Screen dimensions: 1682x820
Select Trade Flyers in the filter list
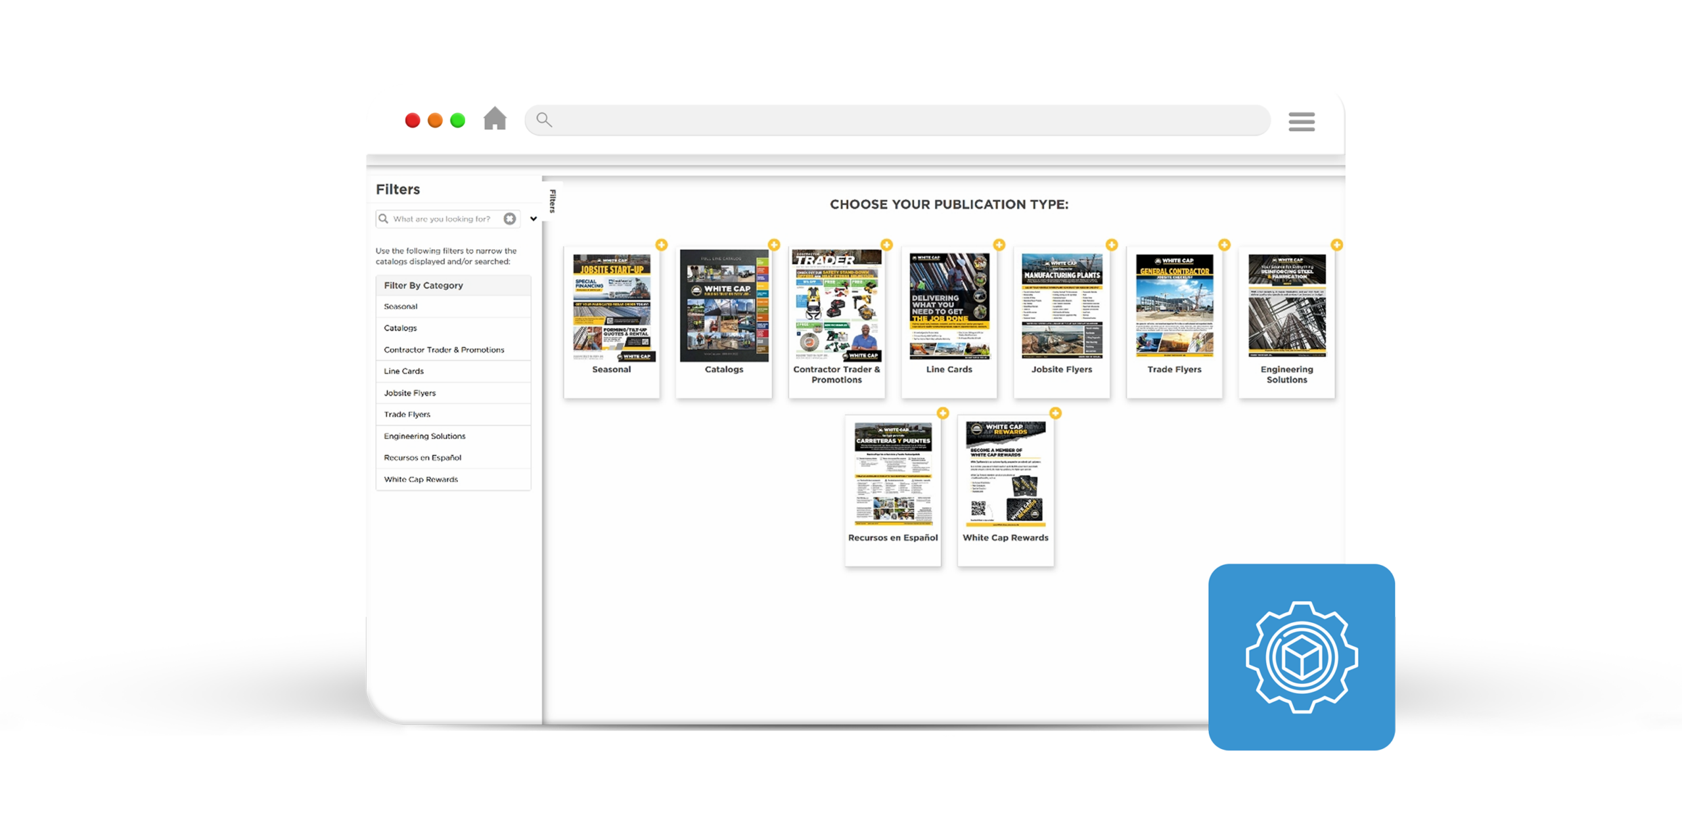coord(453,415)
